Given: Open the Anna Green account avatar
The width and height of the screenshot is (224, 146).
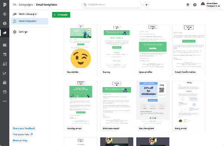Looking at the screenshot, I should pos(203,4).
